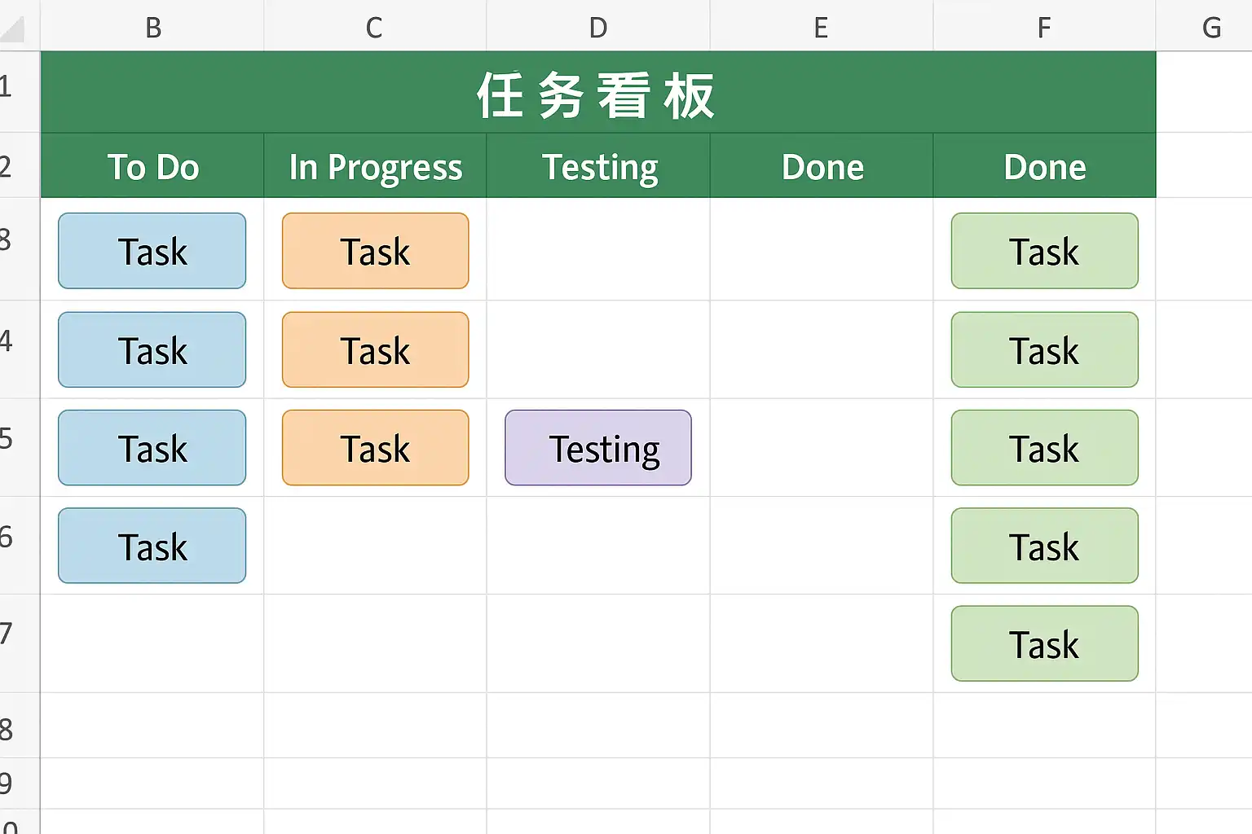Viewport: 1252px width, 834px height.
Task: Click the row 8 header
Action: [8, 729]
